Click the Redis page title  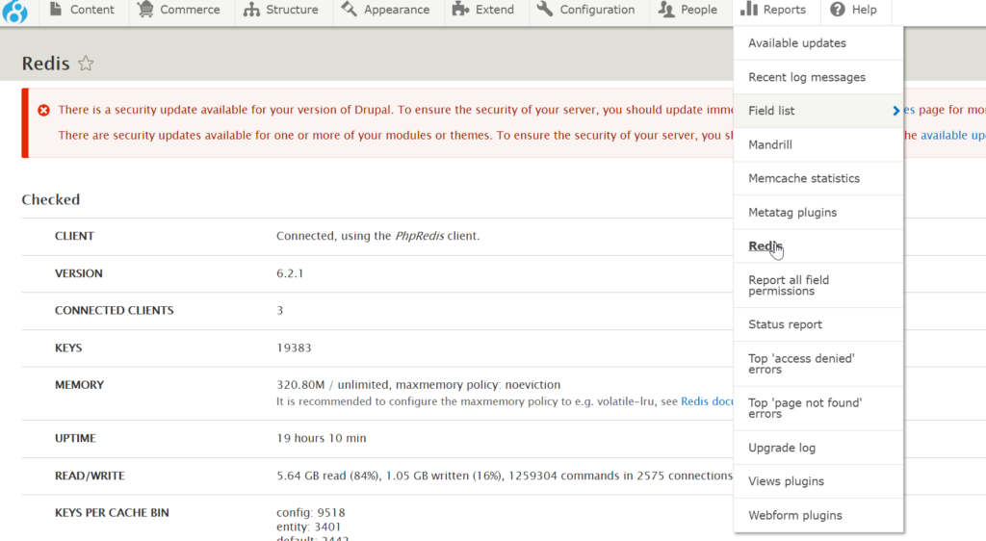[x=45, y=64]
